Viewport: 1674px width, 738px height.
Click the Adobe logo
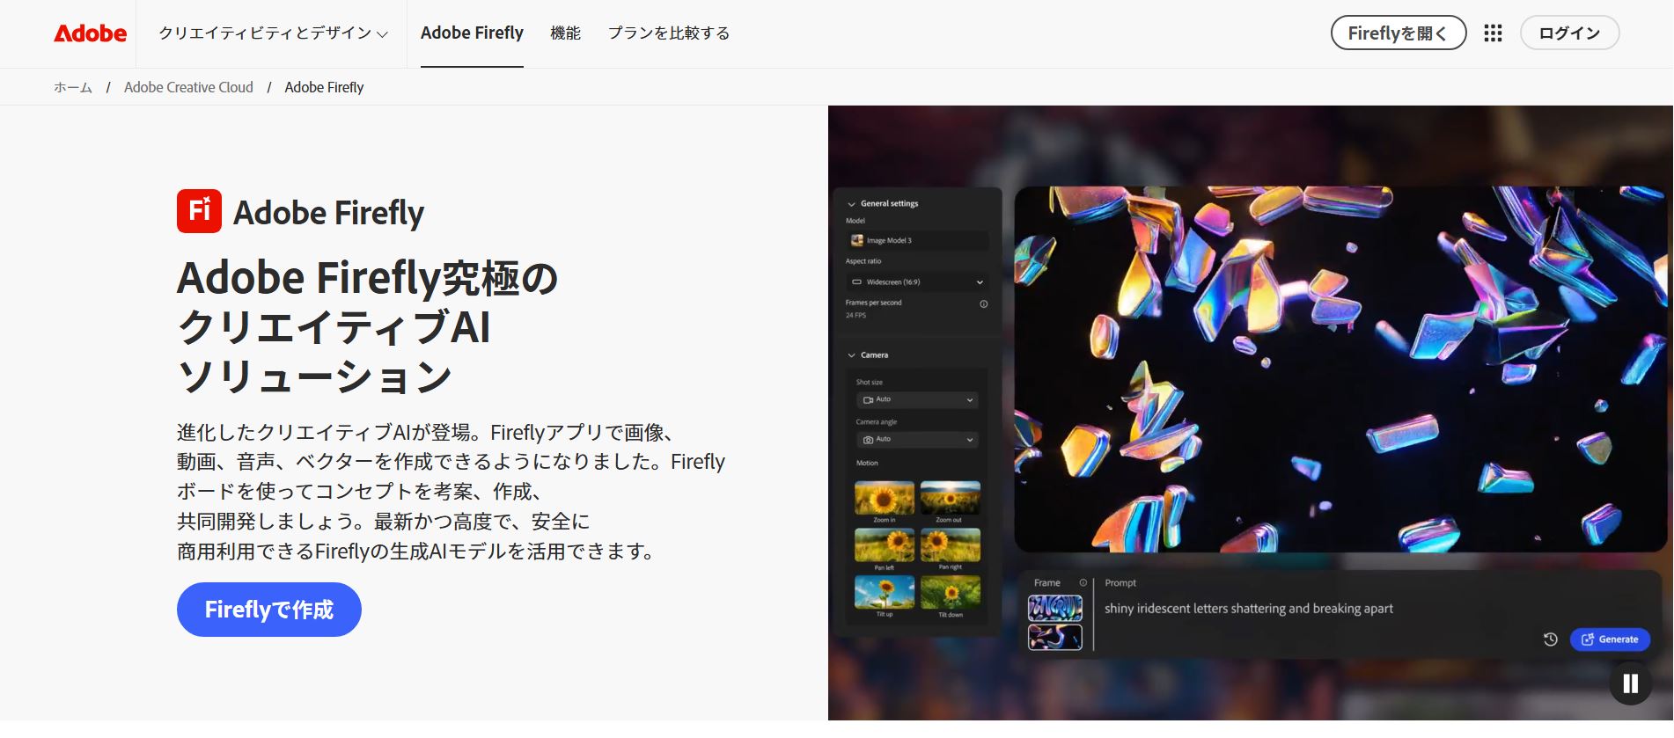click(91, 33)
